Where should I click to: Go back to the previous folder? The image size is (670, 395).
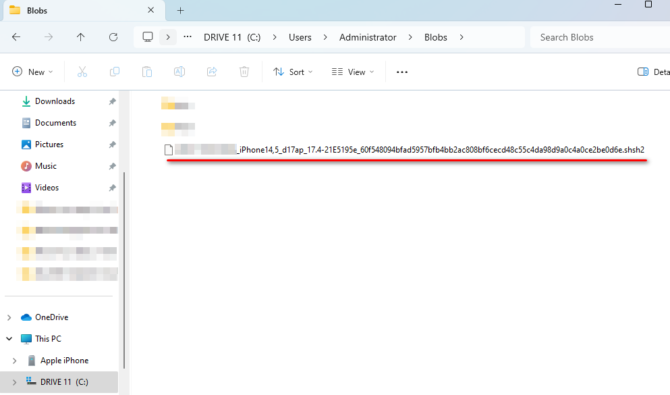pyautogui.click(x=16, y=37)
